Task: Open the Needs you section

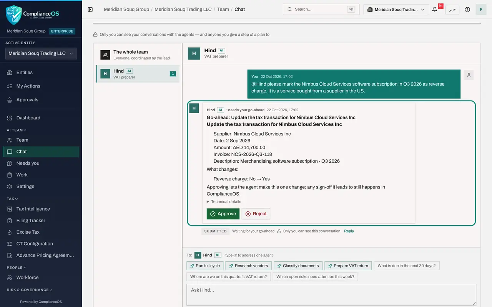Action: [x=41, y=163]
